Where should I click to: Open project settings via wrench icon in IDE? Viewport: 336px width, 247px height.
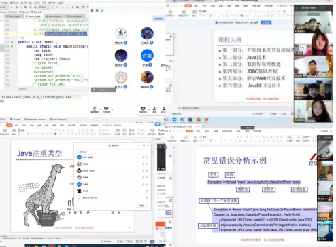(x=73, y=7)
